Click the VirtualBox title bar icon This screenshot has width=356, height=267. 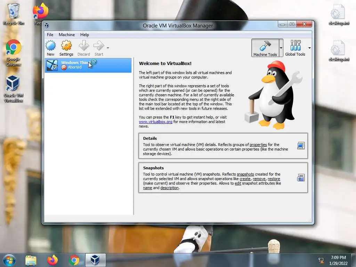[47, 25]
